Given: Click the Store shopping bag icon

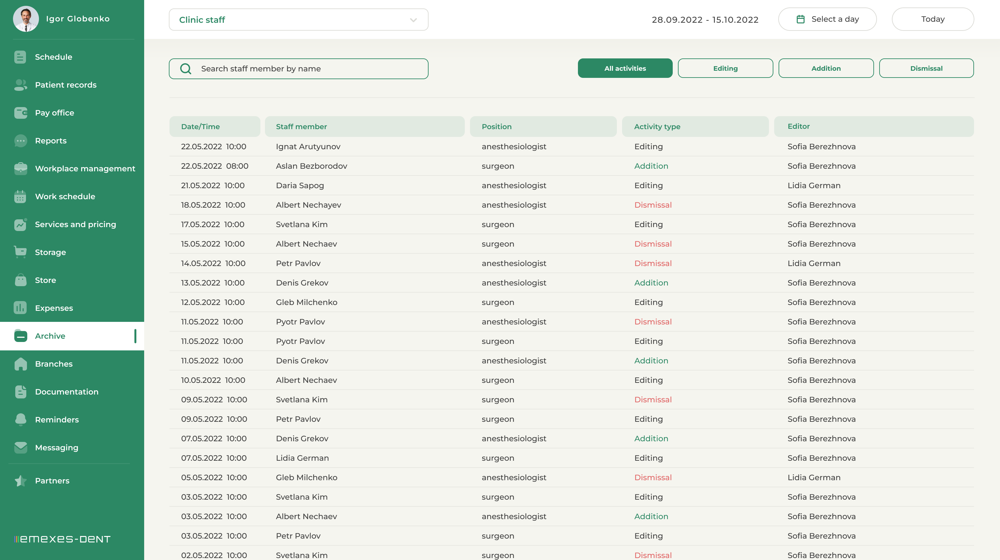Looking at the screenshot, I should coord(20,280).
